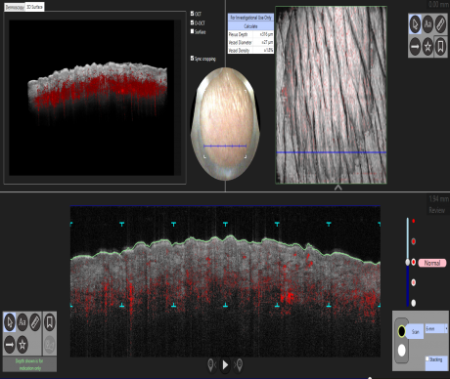Select the ruler measurement tool in top-right toolbar

point(440,24)
